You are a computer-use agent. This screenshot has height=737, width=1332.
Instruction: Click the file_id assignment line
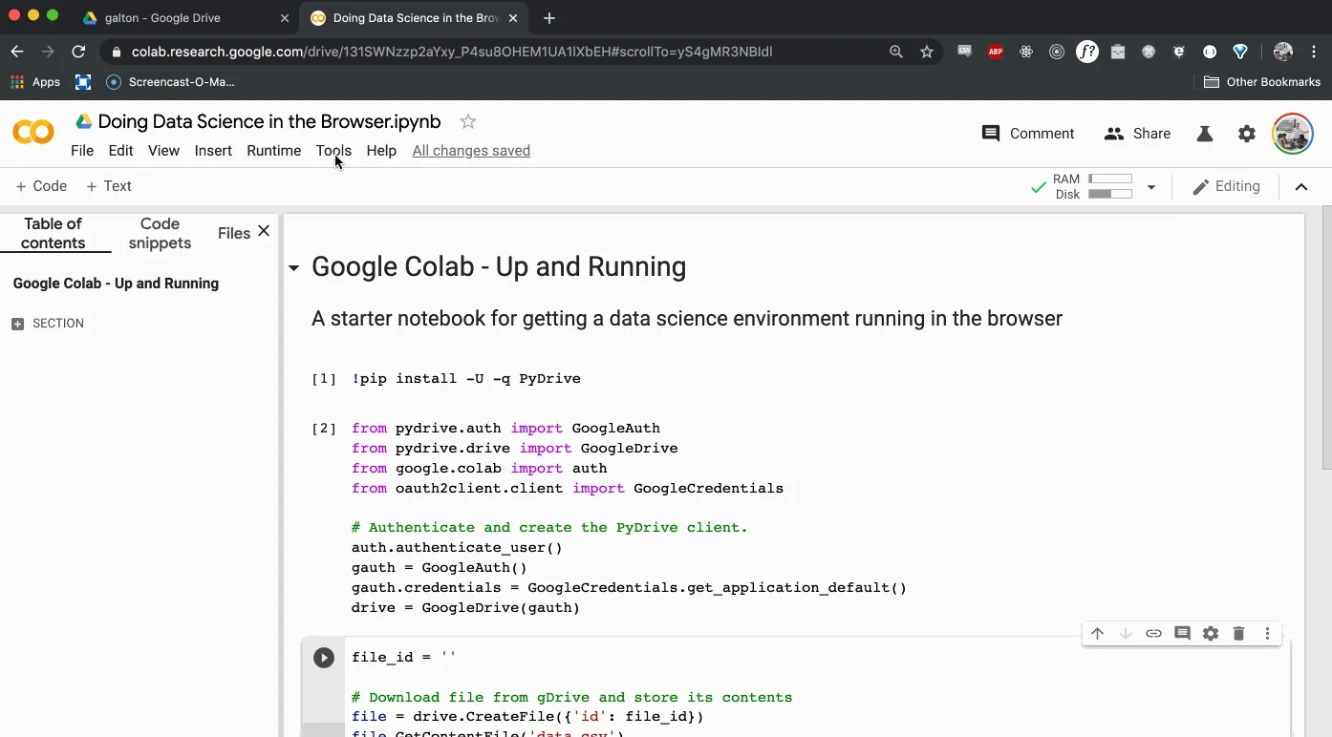403,658
